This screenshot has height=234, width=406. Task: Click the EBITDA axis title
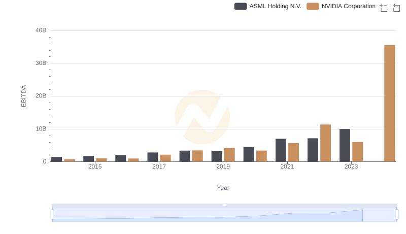[23, 96]
